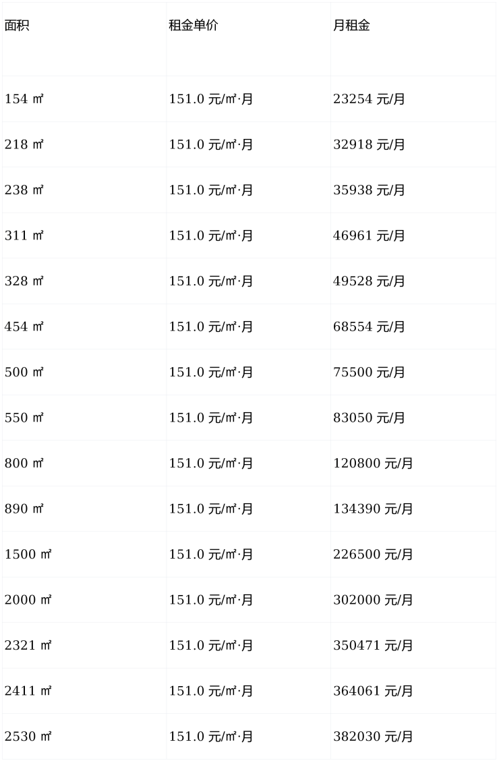Click the 364061 元/月 monthly rent cell

click(x=373, y=691)
